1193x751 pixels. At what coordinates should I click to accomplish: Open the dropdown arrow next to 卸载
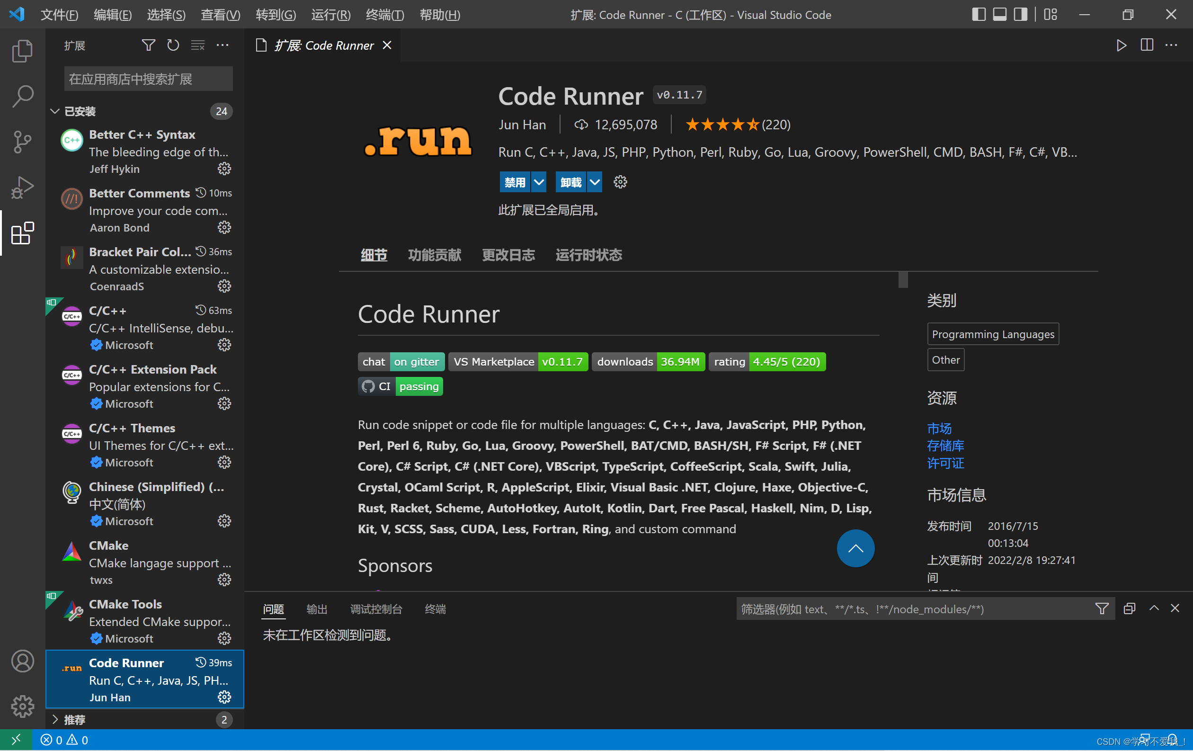pyautogui.click(x=595, y=182)
